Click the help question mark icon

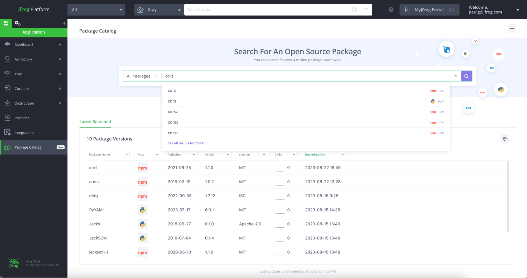tap(391, 9)
